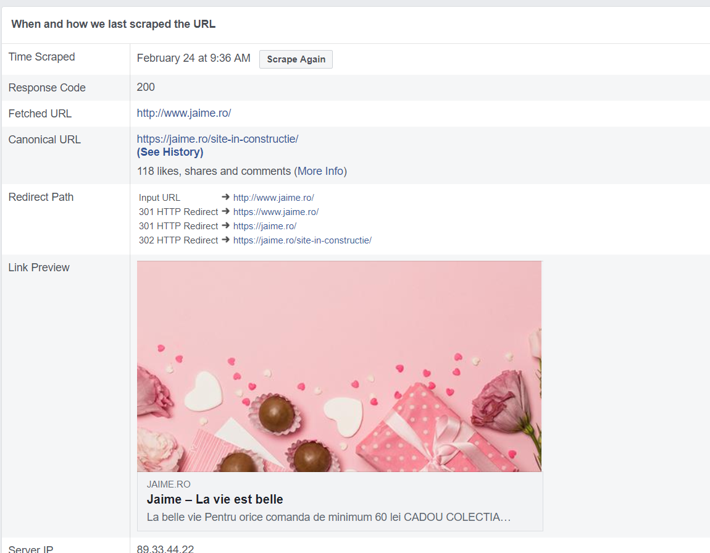Select the response code value 200

pos(146,87)
